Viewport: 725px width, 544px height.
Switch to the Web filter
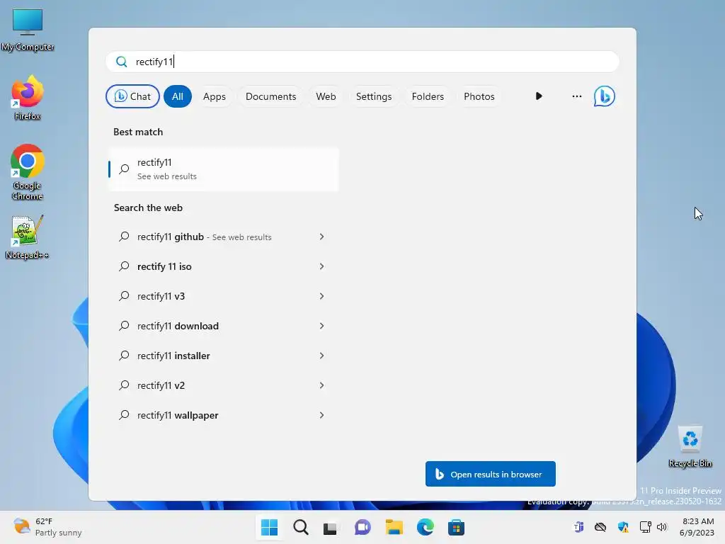326,96
